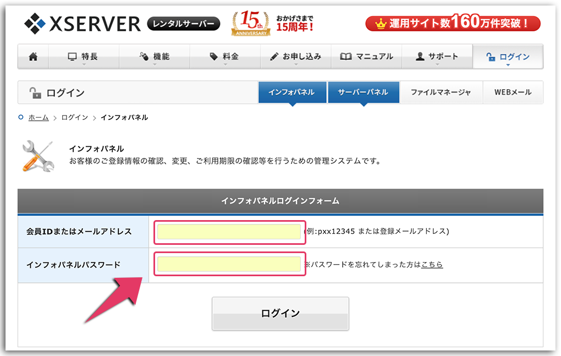Switch to the ファイルマネージャ tab
The image size is (561, 356).
pyautogui.click(x=441, y=92)
